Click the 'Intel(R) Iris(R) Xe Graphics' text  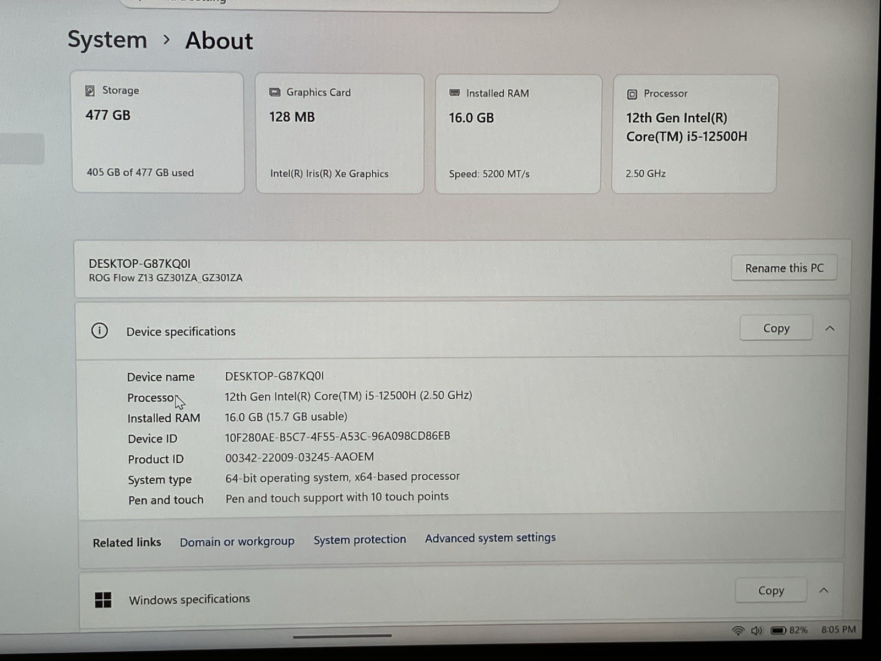coord(329,174)
